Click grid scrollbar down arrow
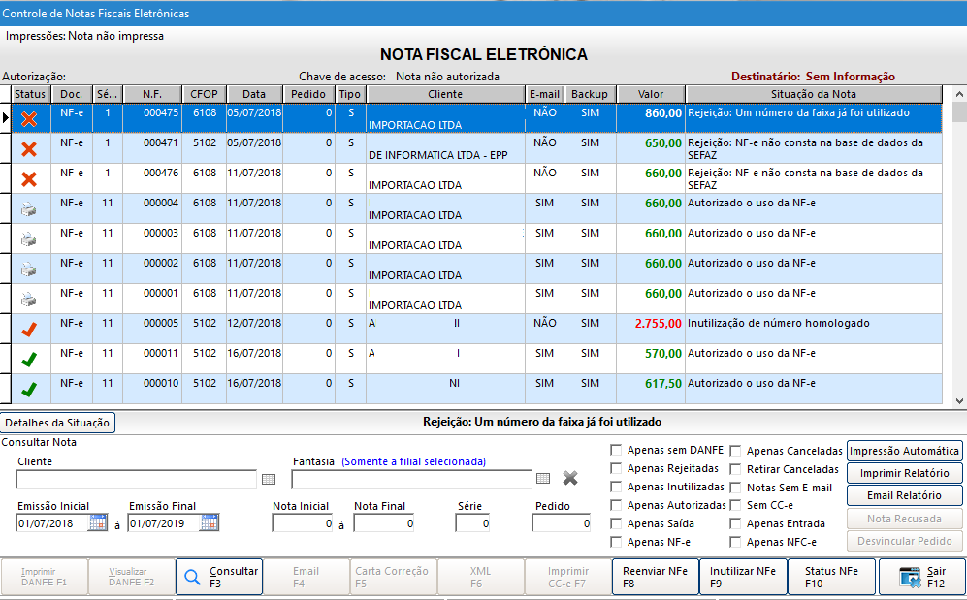The width and height of the screenshot is (967, 600). point(959,401)
